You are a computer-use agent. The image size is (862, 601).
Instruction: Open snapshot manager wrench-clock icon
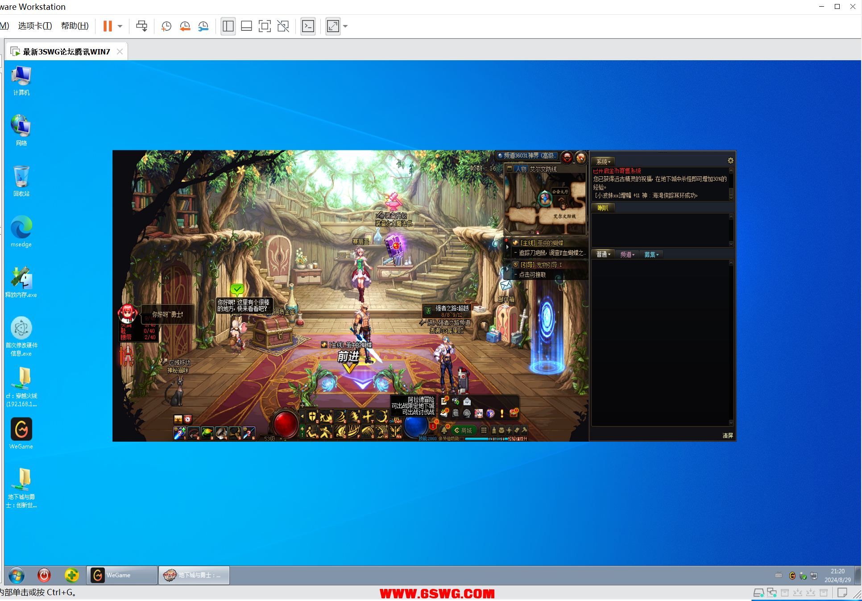[203, 26]
